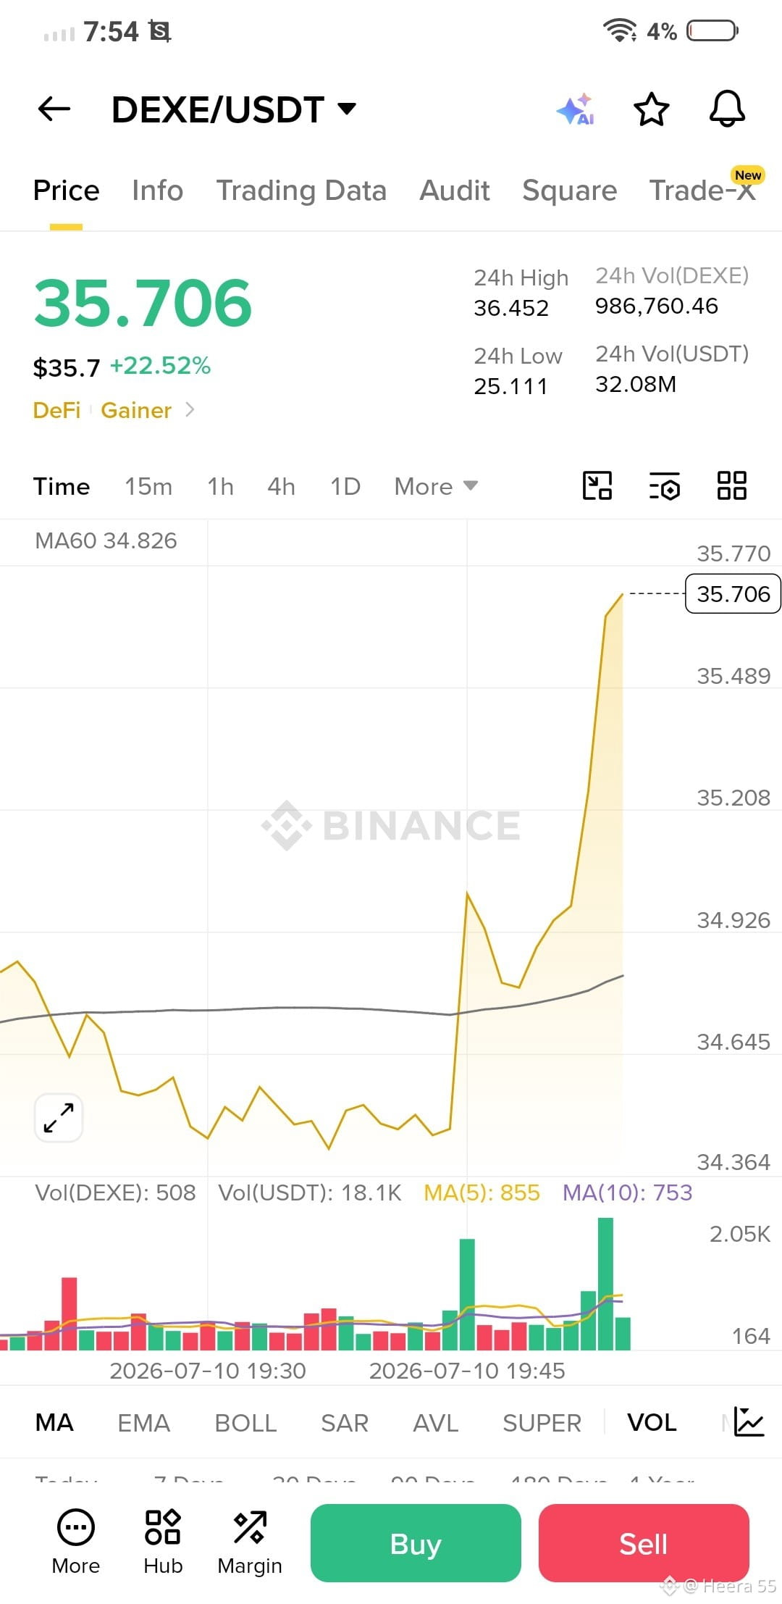782x1604 pixels.
Task: Expand the More timeframe dropdown
Action: 436,486
